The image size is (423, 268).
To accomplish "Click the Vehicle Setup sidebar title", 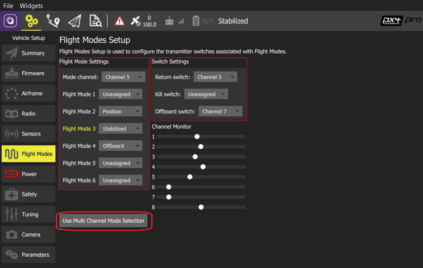I will click(29, 38).
